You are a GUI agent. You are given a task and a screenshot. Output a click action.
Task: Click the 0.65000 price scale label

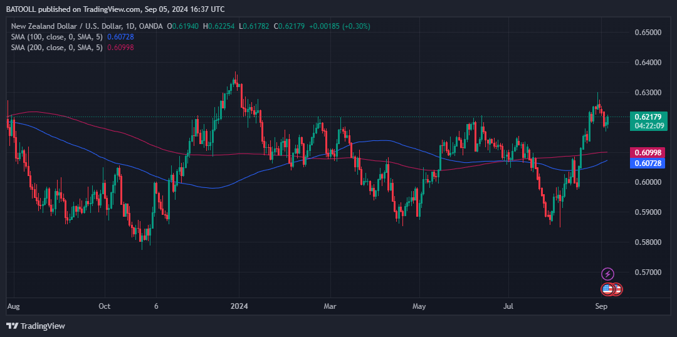point(648,32)
